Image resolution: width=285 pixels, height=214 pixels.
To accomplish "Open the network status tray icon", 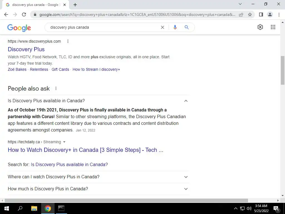I will (242, 208).
